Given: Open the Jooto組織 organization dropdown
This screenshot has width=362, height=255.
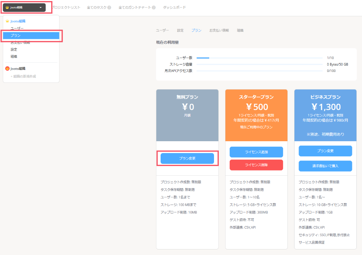Looking at the screenshot, I should click(x=24, y=8).
